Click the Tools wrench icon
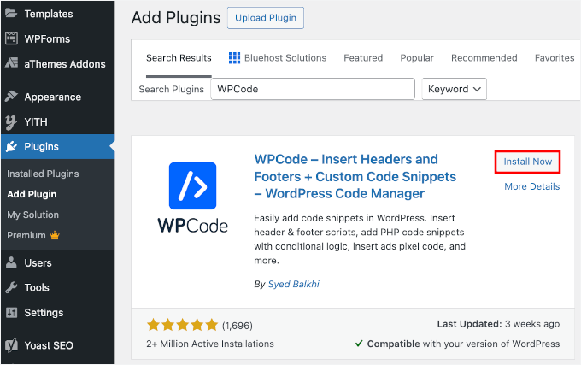Image resolution: width=581 pixels, height=365 pixels. pyautogui.click(x=11, y=287)
